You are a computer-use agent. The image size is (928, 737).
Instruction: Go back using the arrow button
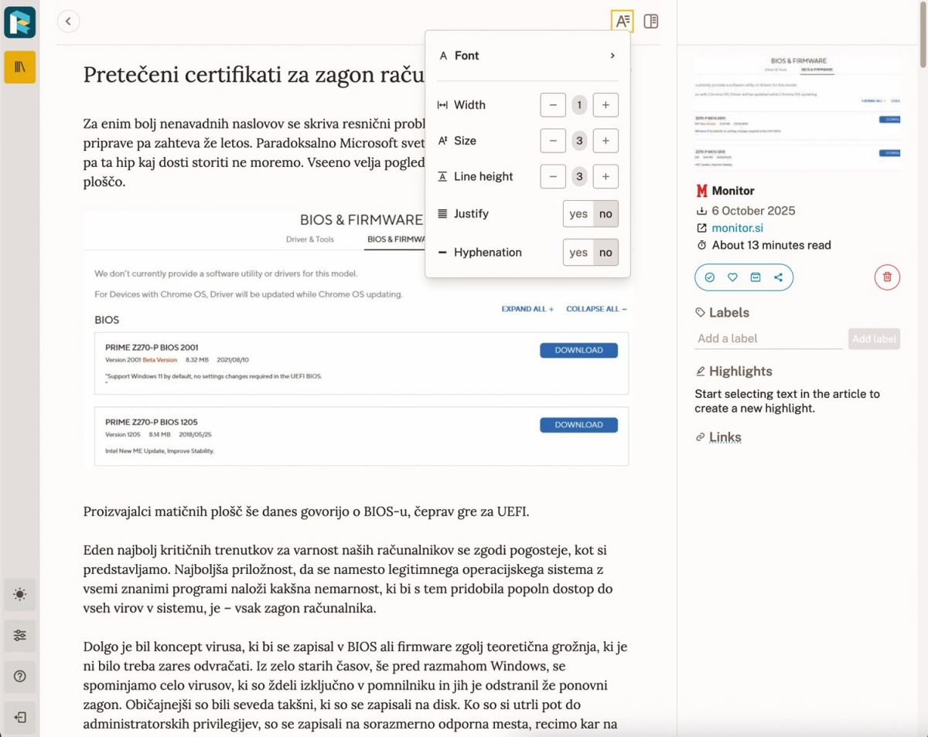pos(68,22)
